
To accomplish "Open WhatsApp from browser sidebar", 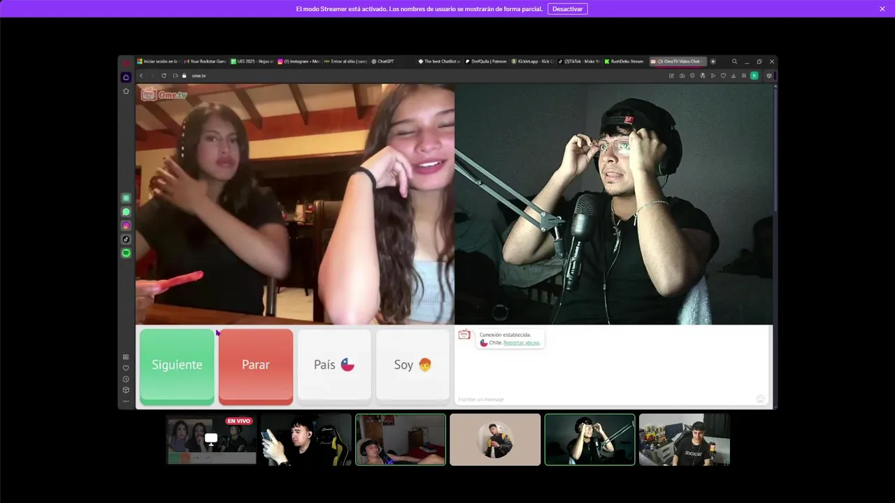I will point(126,212).
